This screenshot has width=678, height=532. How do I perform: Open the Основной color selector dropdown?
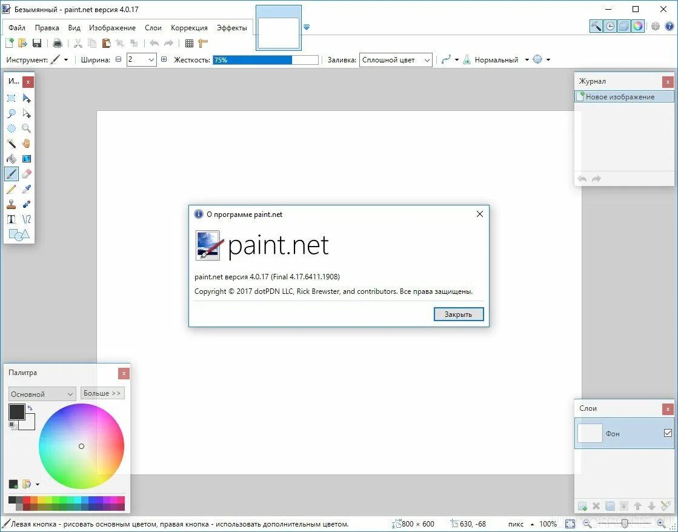tap(42, 394)
